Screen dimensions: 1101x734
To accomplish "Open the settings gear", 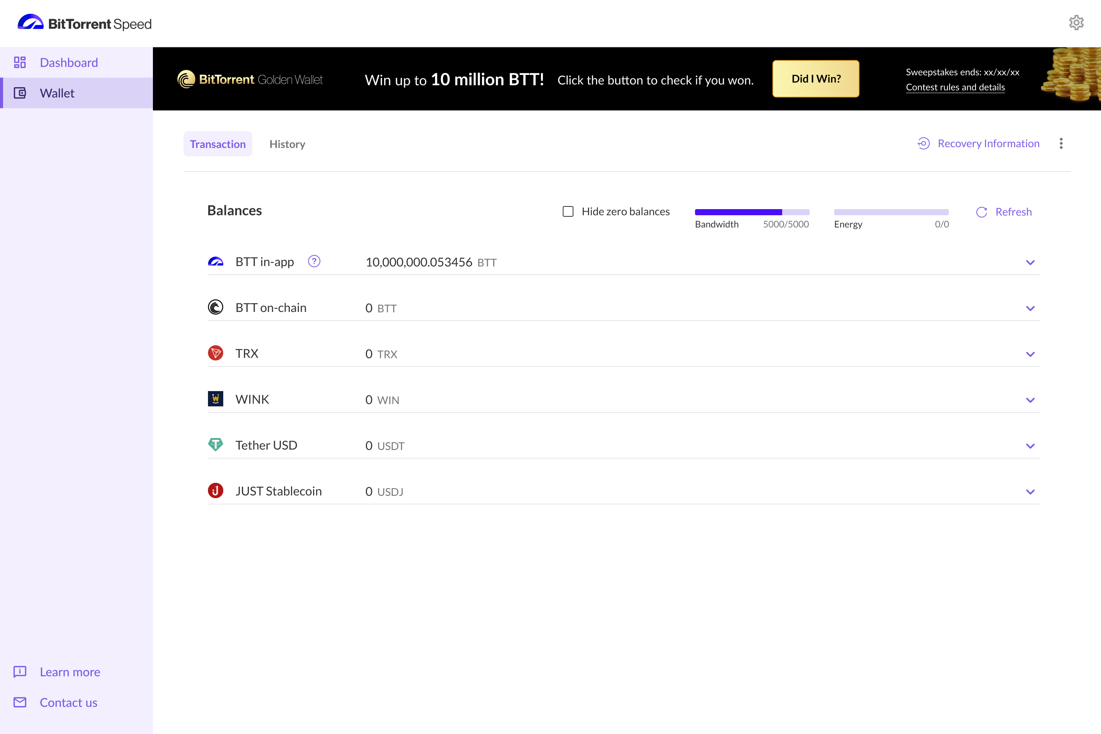I will point(1076,23).
